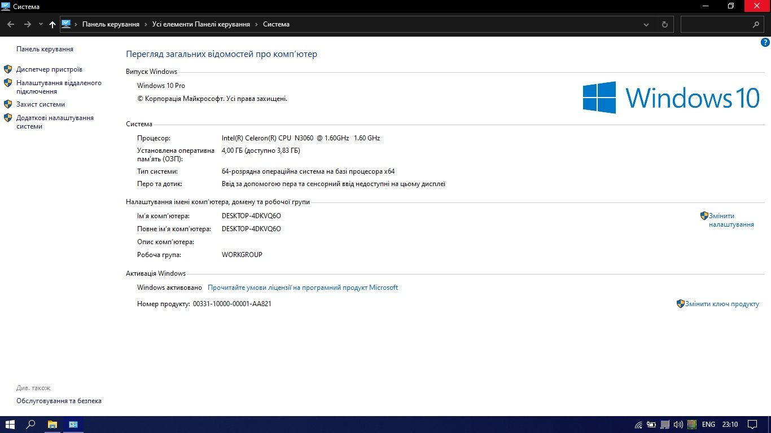This screenshot has width=771, height=433.
Task: Click shield icon beside 'Додаткові налаштування системи'
Action: click(x=8, y=118)
